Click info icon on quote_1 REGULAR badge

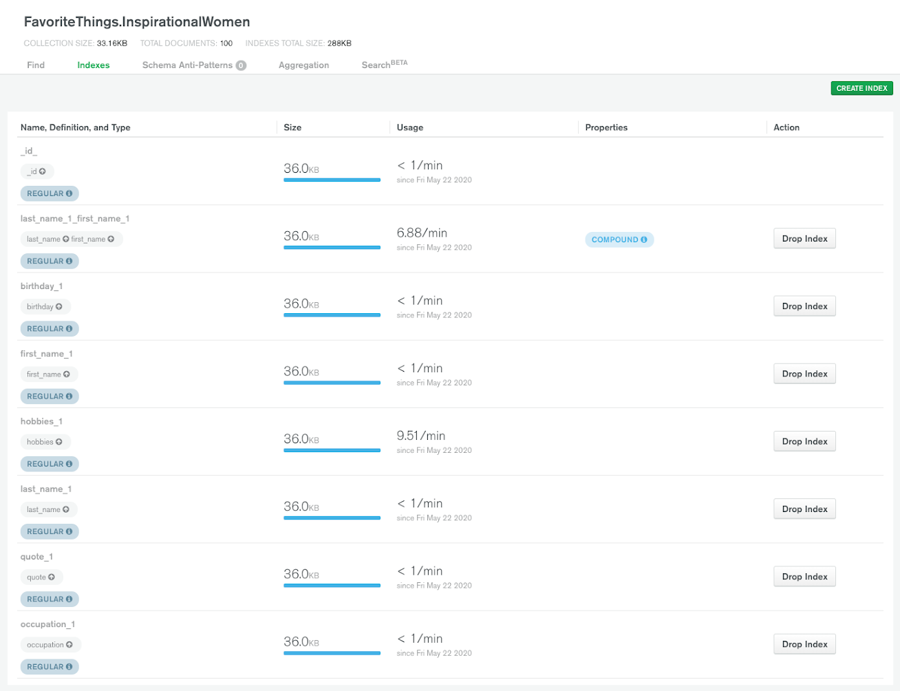69,599
